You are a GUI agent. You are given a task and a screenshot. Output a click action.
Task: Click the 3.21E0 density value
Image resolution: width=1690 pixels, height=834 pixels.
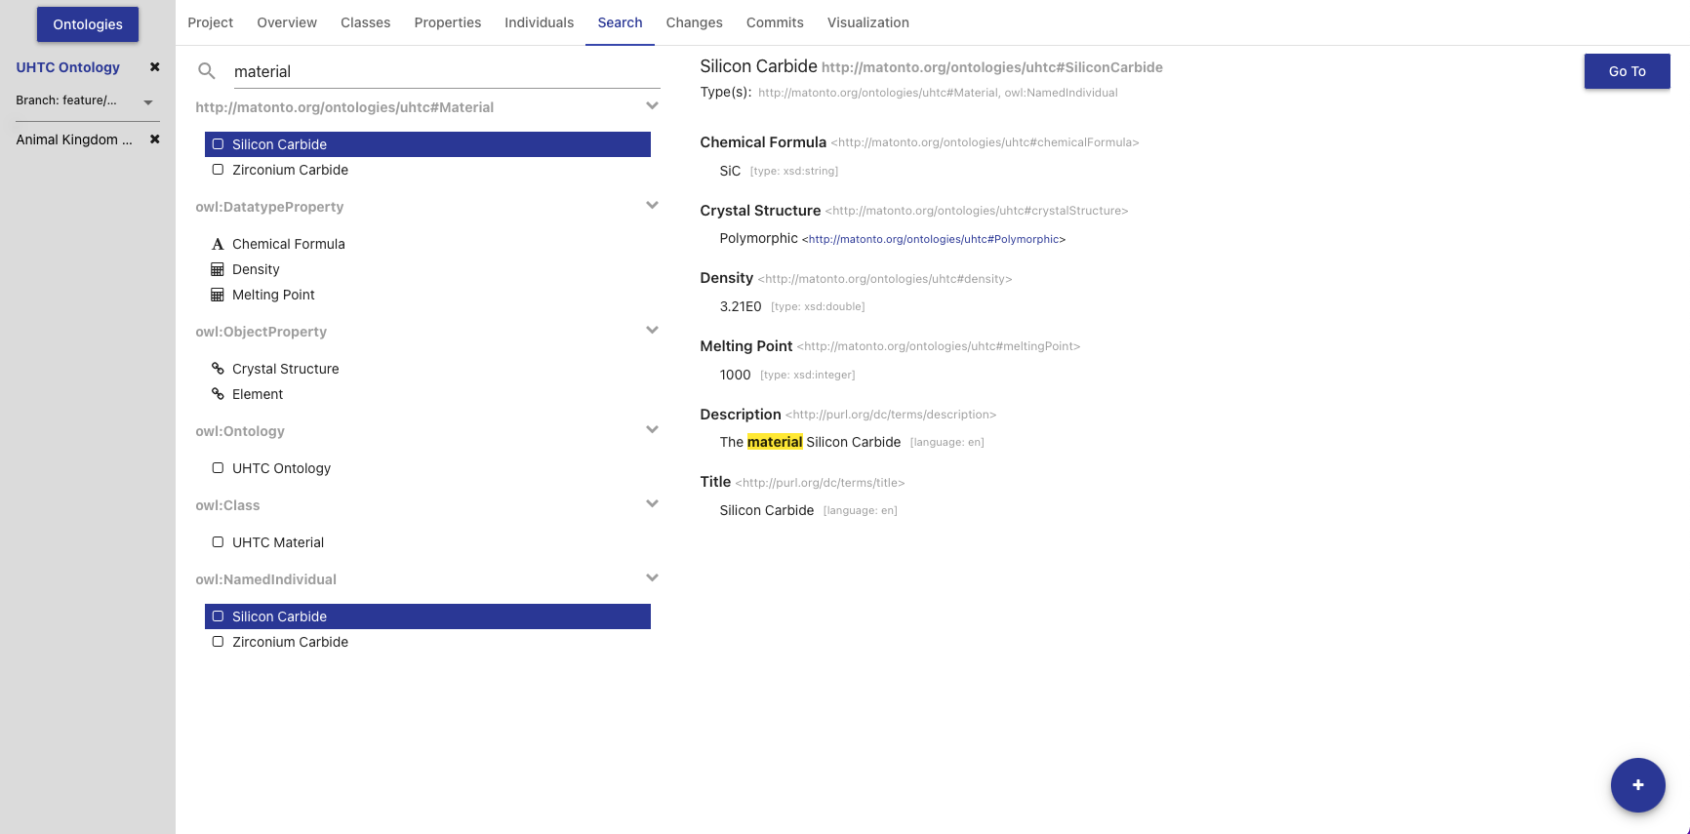(741, 306)
